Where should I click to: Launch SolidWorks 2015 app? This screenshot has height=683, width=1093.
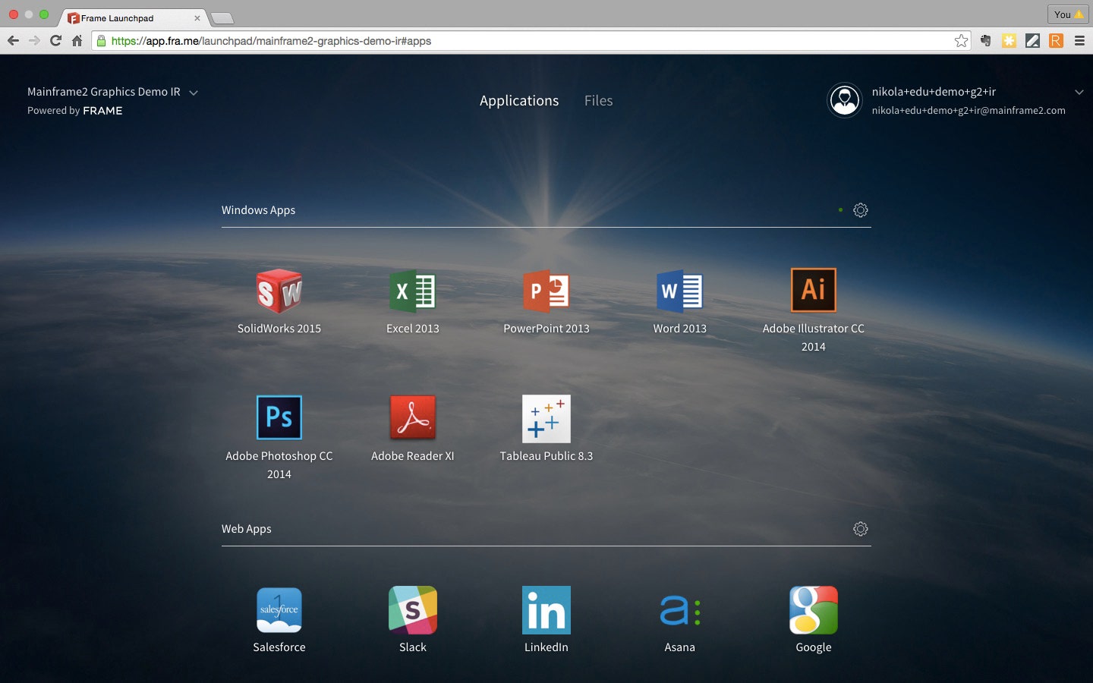coord(279,291)
